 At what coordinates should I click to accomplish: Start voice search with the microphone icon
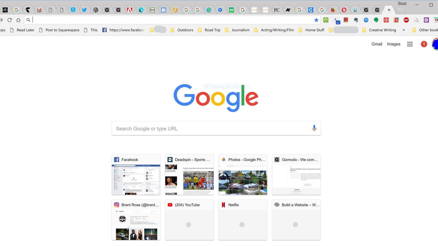tap(314, 128)
